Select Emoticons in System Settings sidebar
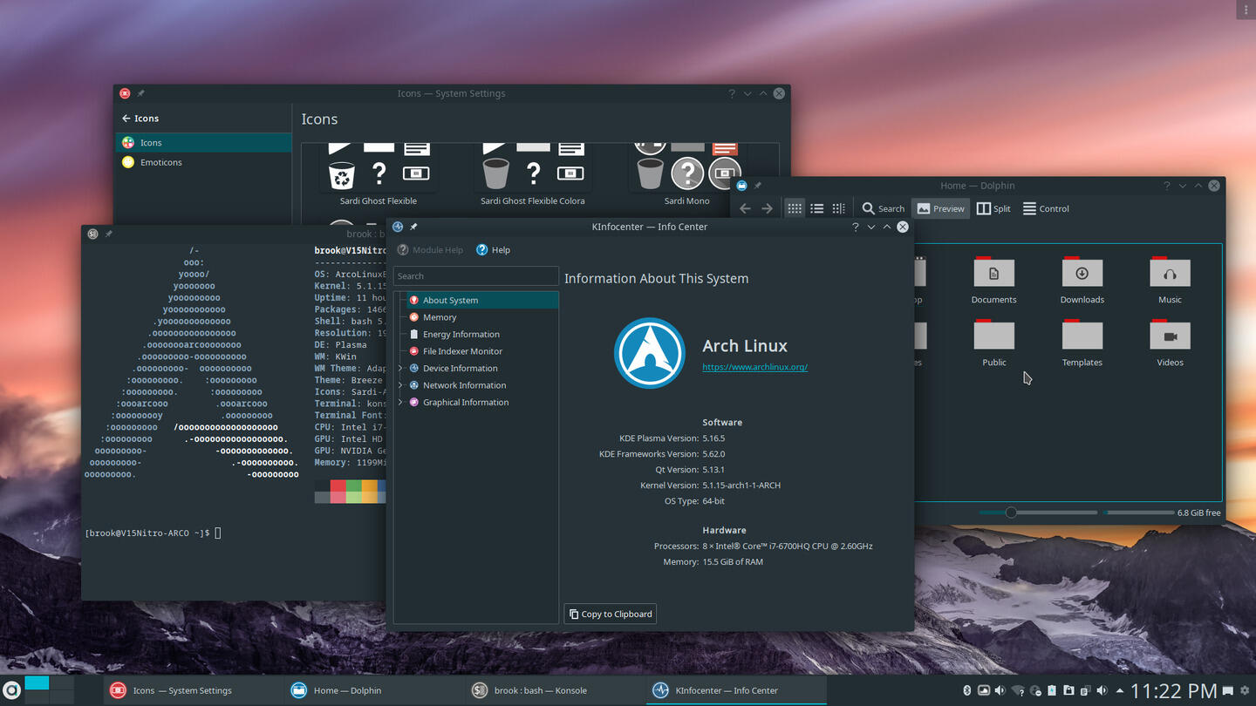Image resolution: width=1256 pixels, height=706 pixels. pos(203,162)
